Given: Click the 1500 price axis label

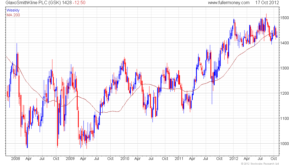Looking at the screenshot, I should tap(284, 18).
